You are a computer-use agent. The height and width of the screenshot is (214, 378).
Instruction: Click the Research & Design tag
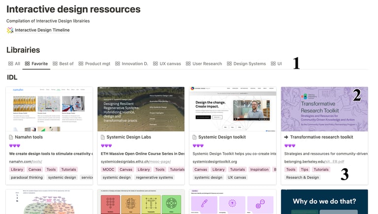tap(303, 178)
